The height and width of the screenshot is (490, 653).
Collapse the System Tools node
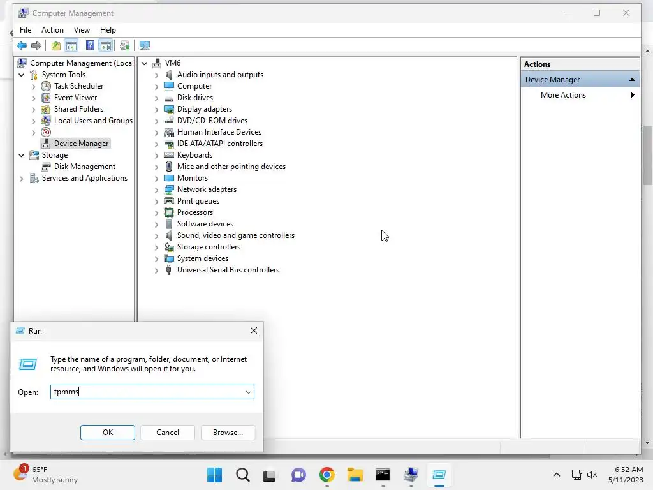pos(21,75)
